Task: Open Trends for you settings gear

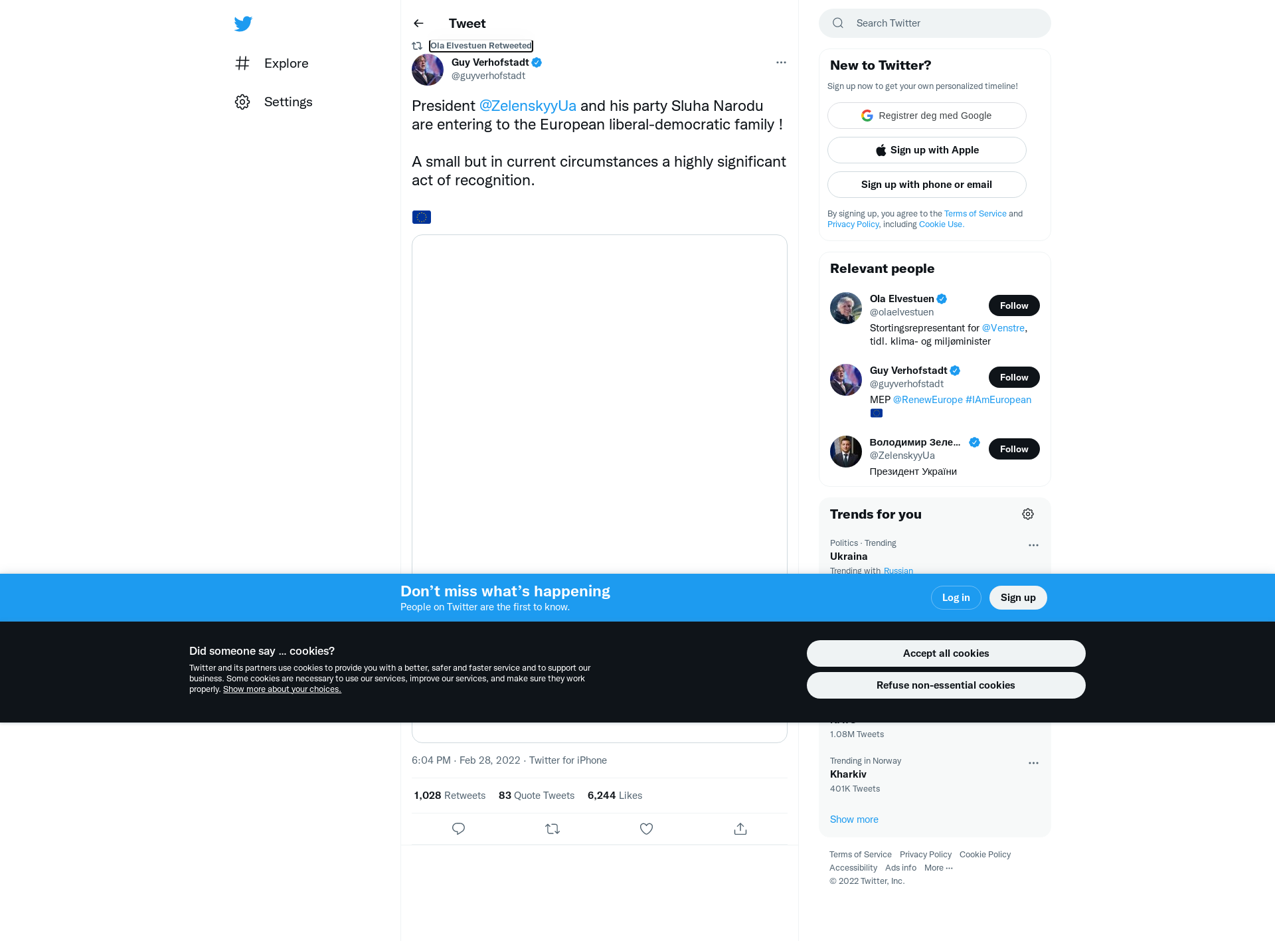Action: click(1028, 514)
